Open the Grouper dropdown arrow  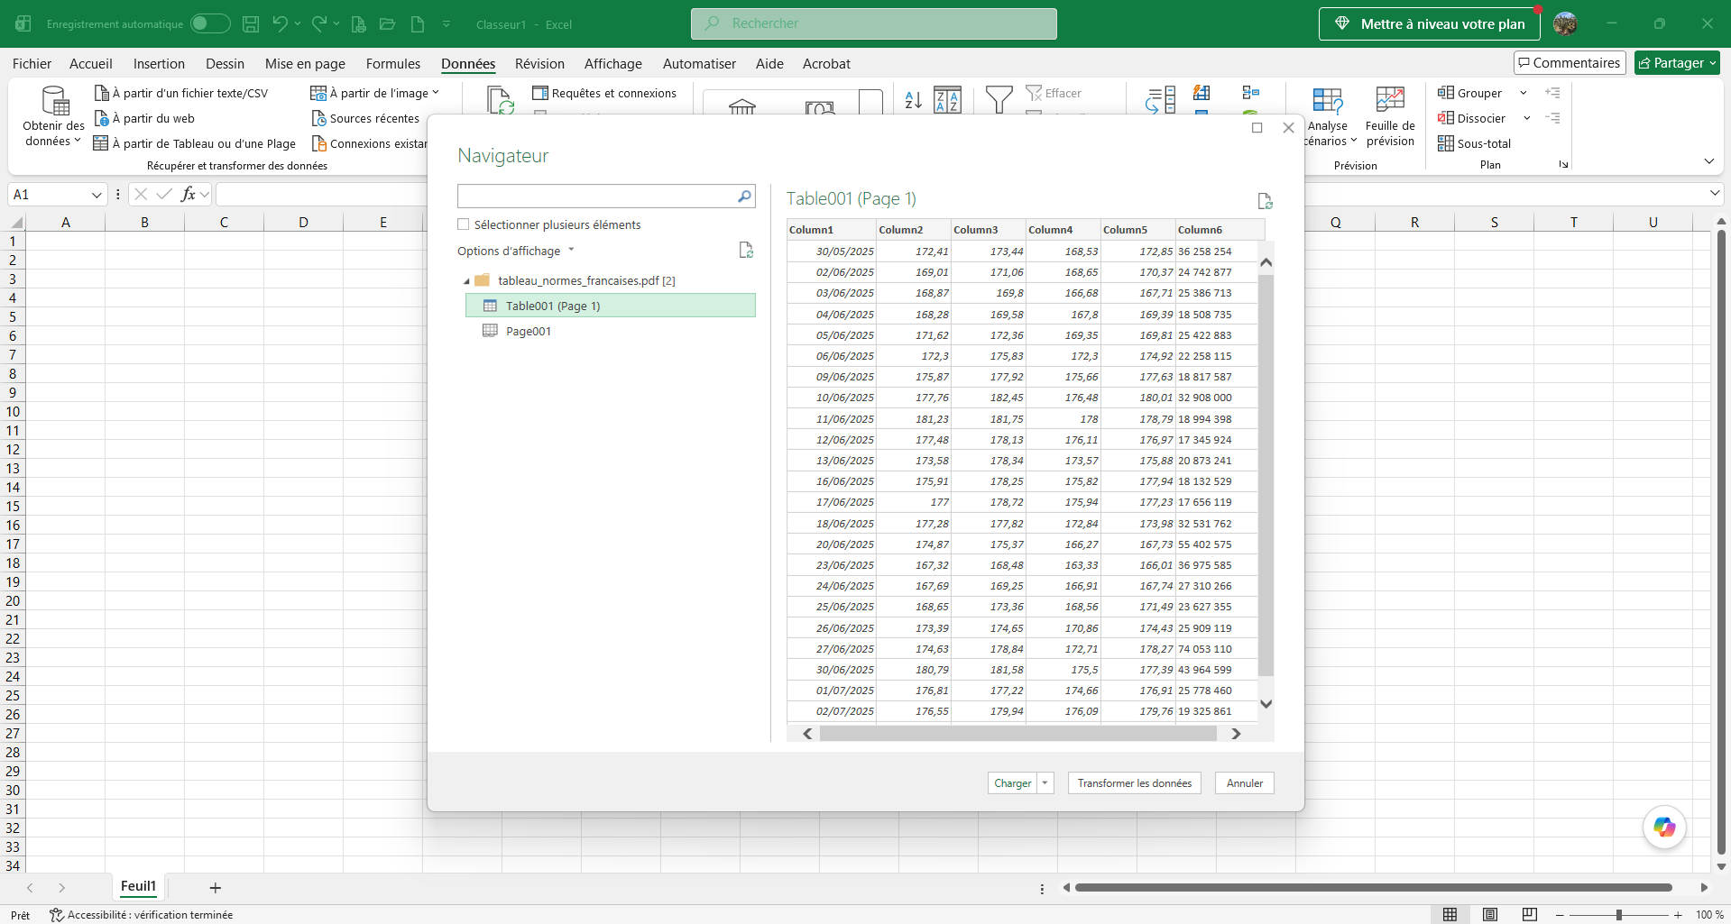[x=1524, y=93]
